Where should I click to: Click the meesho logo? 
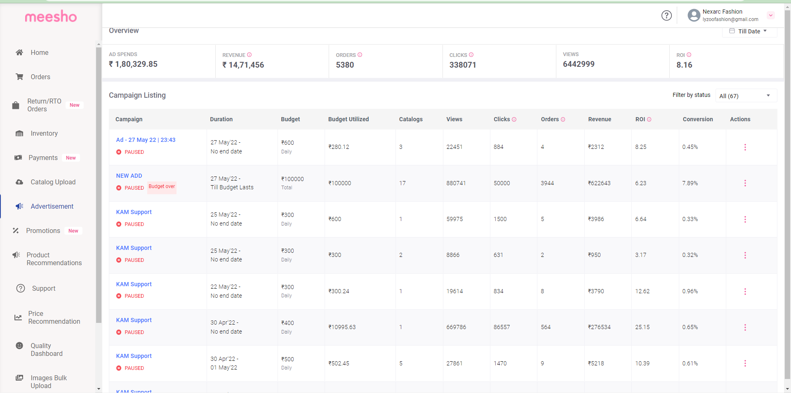tap(51, 16)
